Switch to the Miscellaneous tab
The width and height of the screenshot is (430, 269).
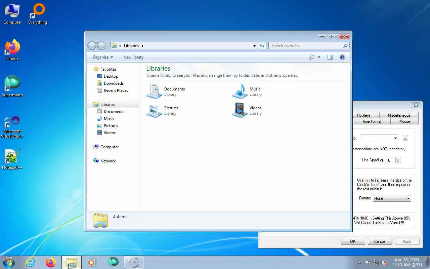coord(399,115)
